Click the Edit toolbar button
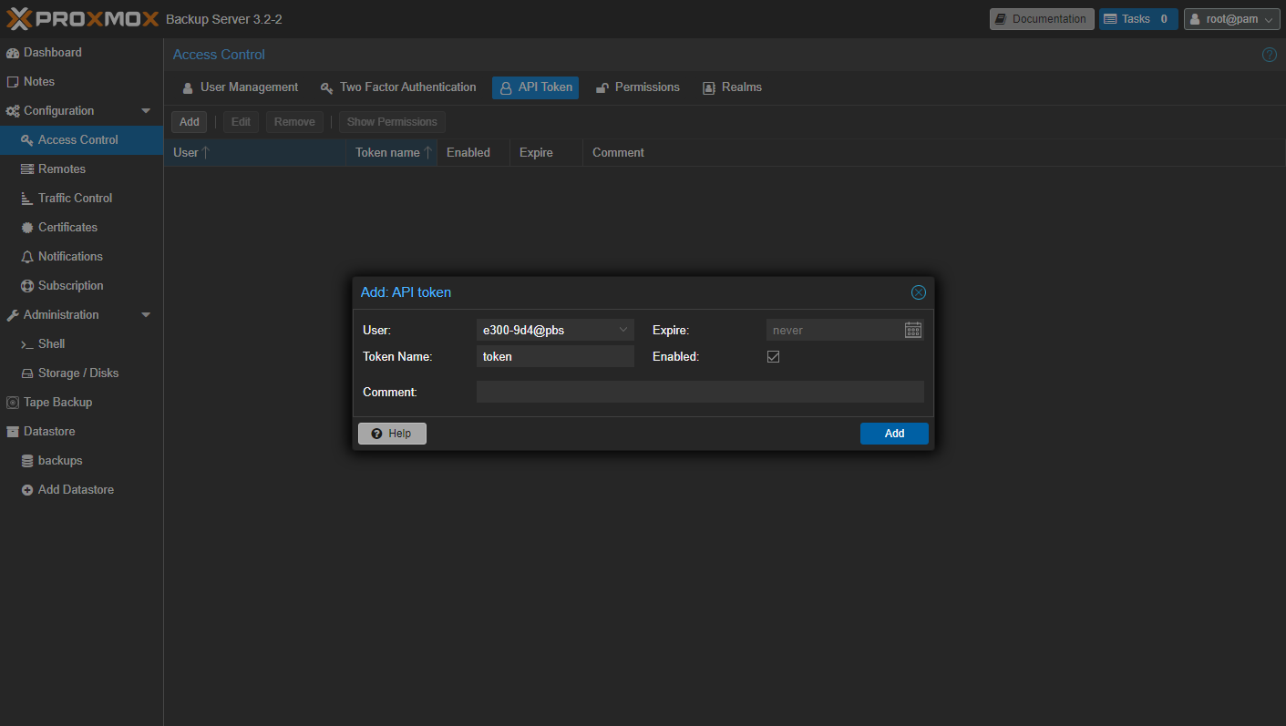The width and height of the screenshot is (1286, 726). [241, 122]
